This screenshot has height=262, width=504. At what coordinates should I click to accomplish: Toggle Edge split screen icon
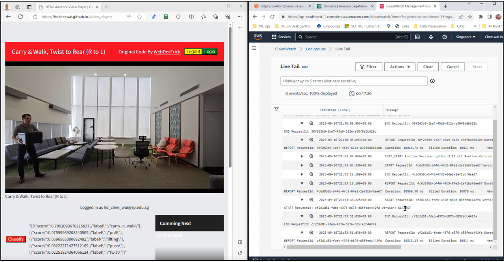coord(191,17)
